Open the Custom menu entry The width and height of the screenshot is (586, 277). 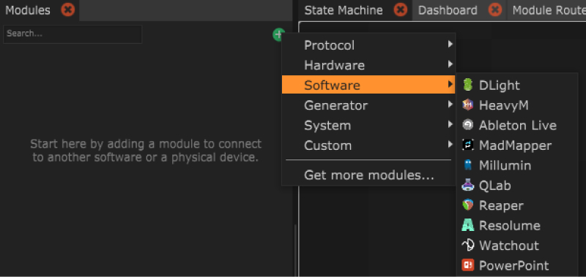368,145
